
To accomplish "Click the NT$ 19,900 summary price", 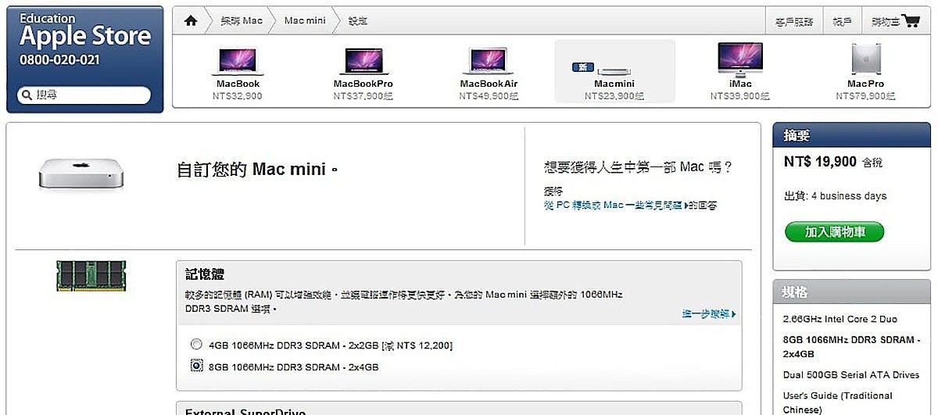I will (820, 162).
